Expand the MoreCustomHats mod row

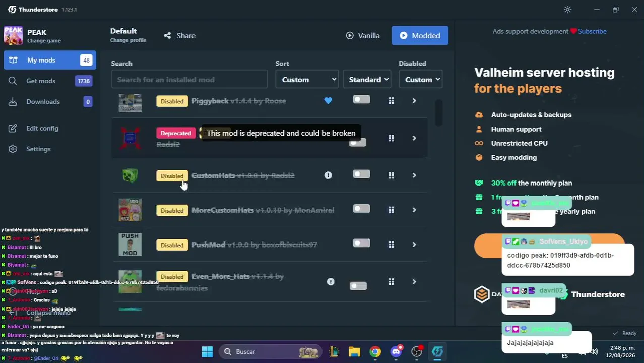click(414, 210)
